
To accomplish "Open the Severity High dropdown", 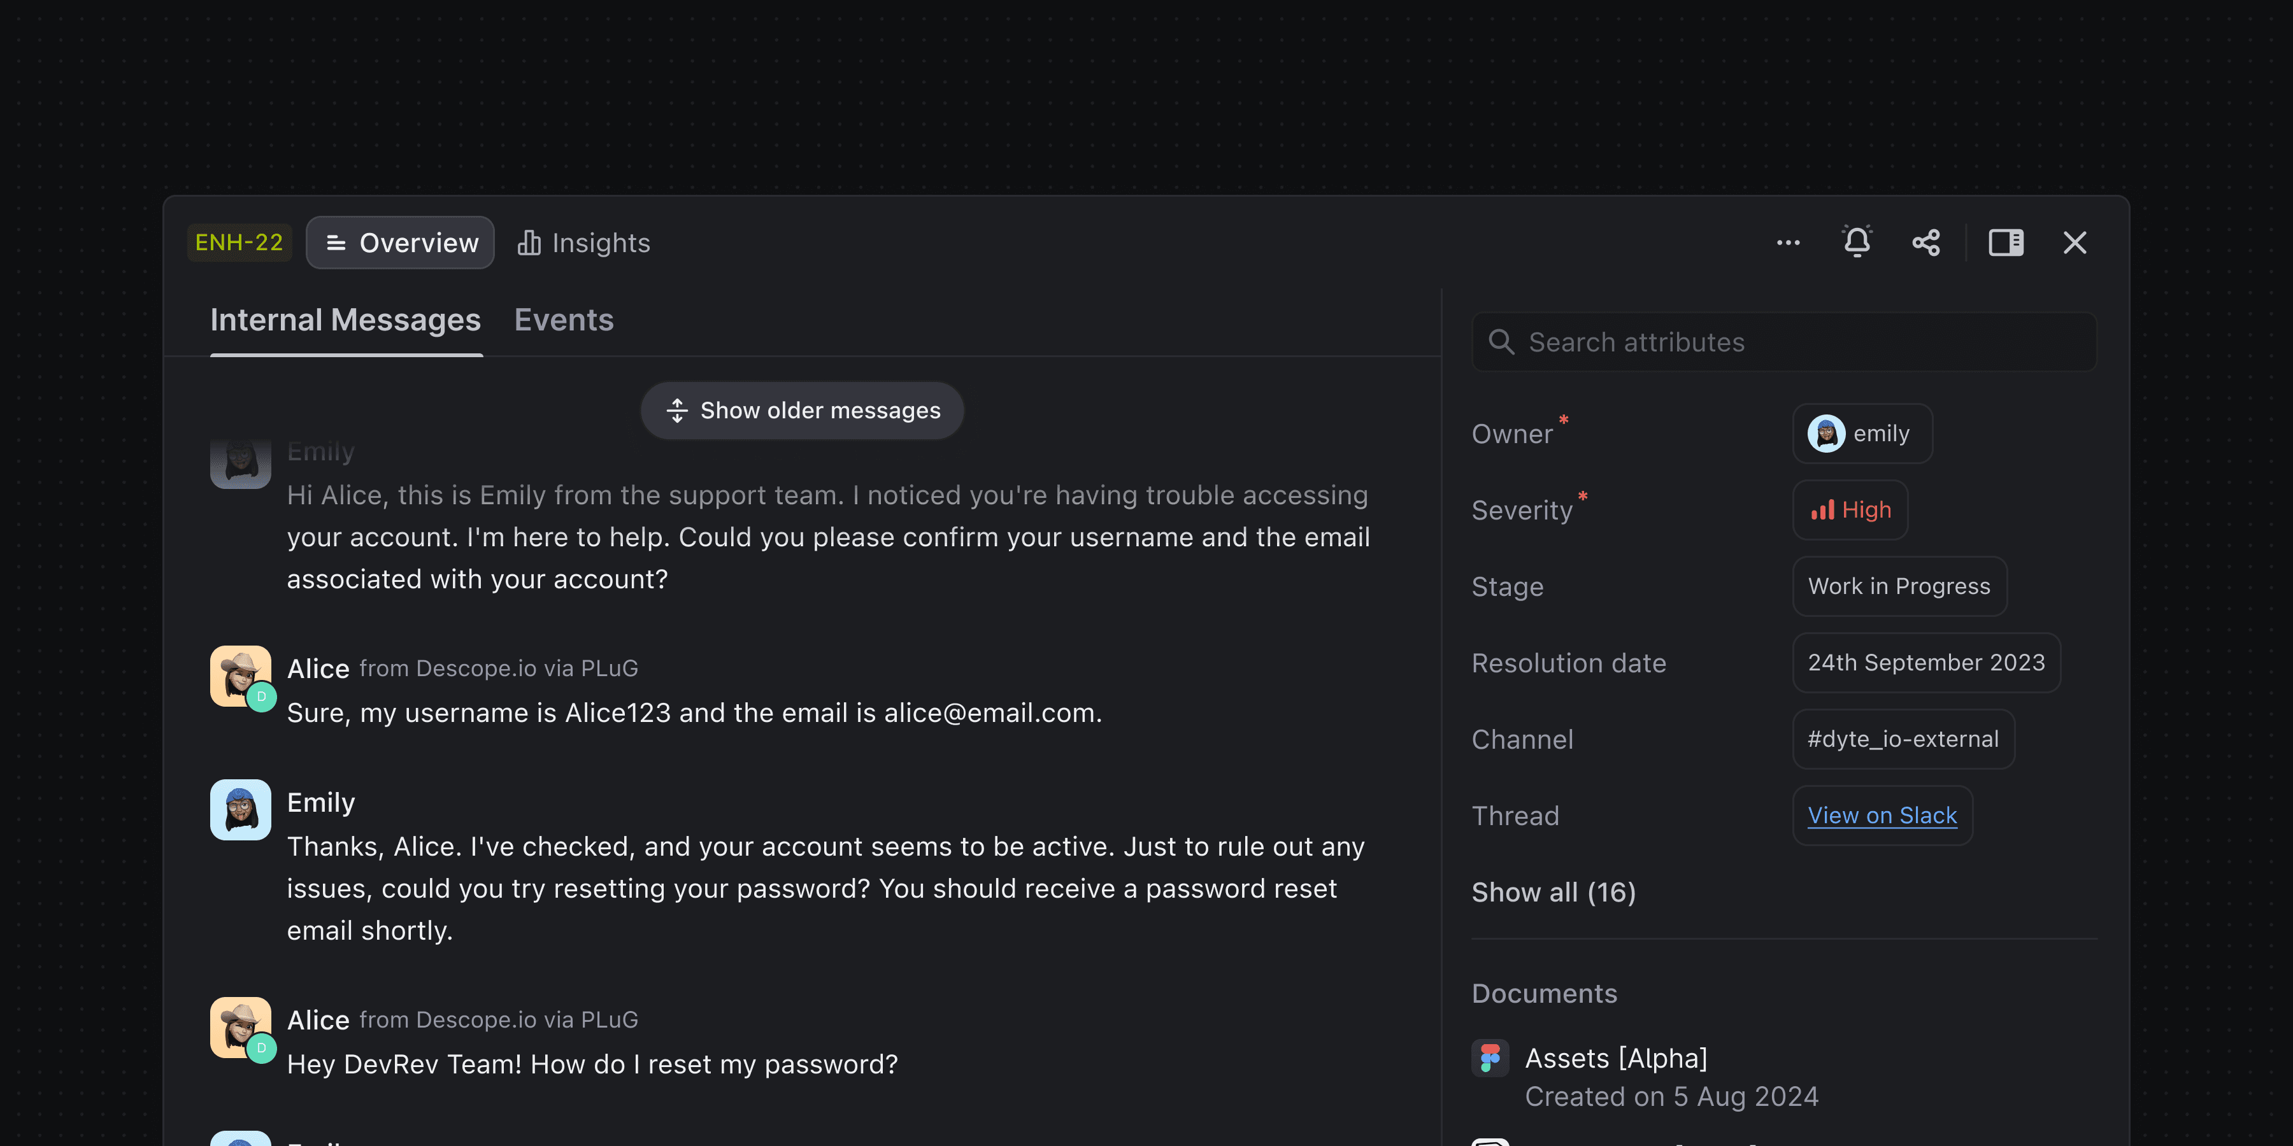I will click(1850, 510).
